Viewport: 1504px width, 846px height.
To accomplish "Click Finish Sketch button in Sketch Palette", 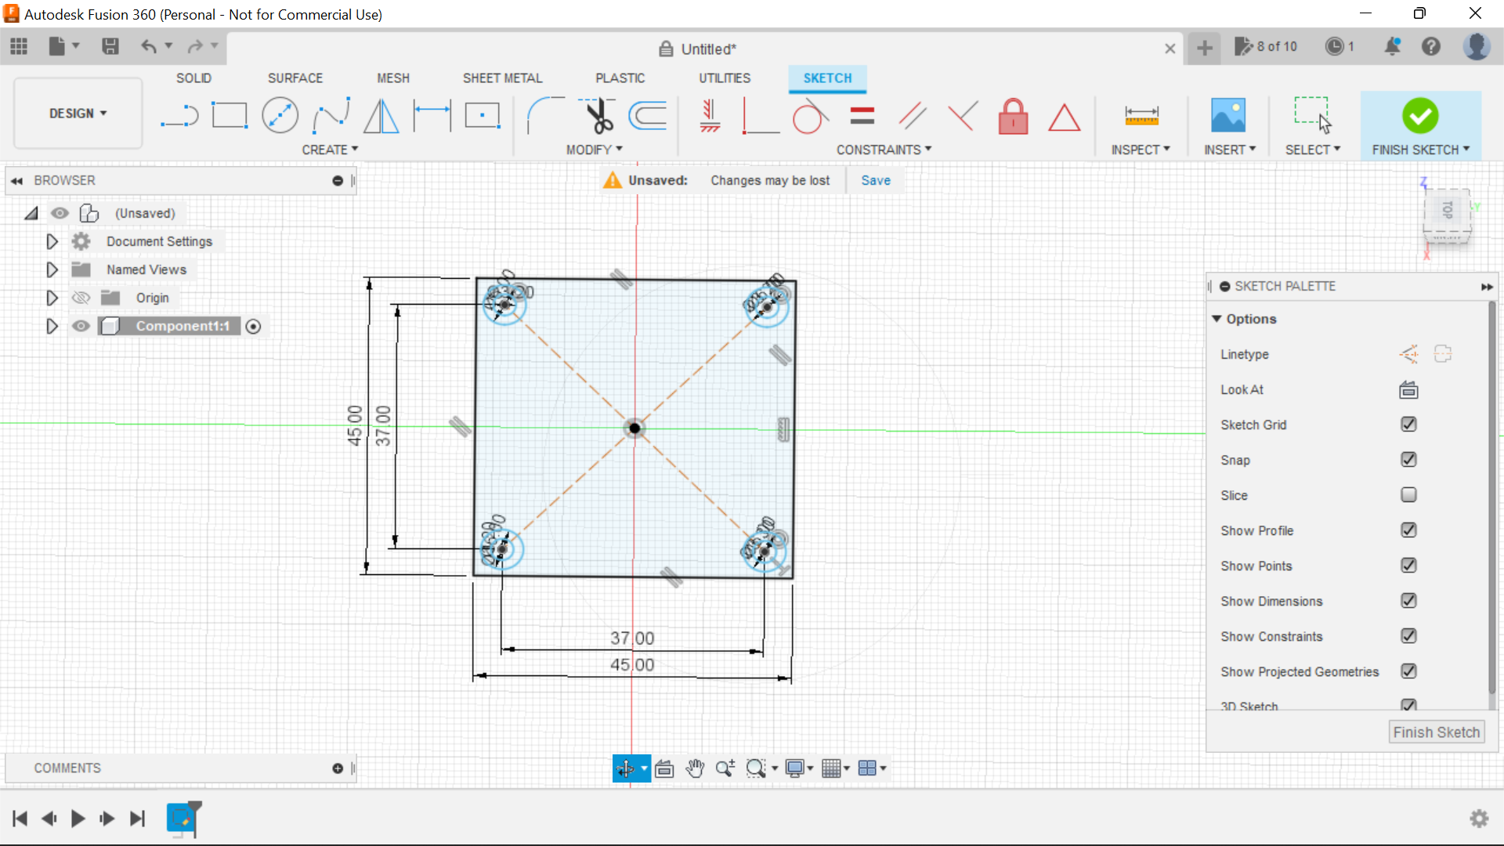I will tap(1437, 732).
